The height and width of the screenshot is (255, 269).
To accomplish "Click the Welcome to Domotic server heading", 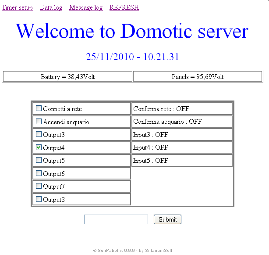I will [132, 32].
